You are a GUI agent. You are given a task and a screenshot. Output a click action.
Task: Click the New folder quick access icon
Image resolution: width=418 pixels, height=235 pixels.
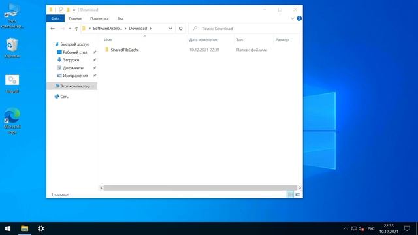(x=68, y=10)
